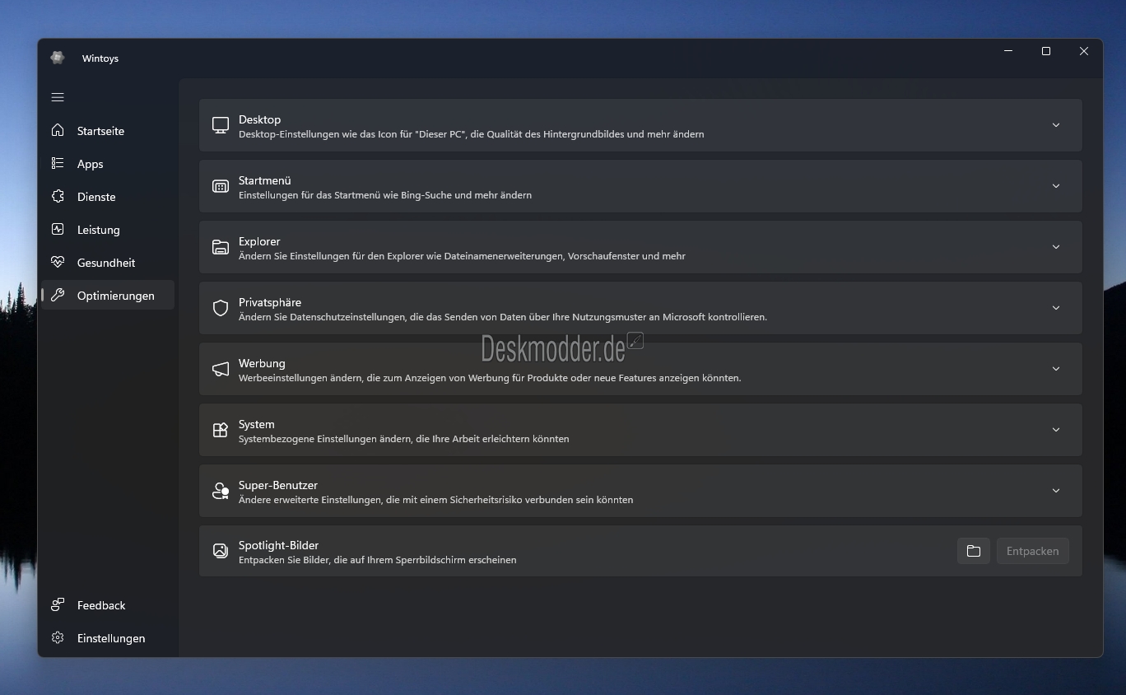
Task: Click the Desktop section title
Action: tap(259, 119)
